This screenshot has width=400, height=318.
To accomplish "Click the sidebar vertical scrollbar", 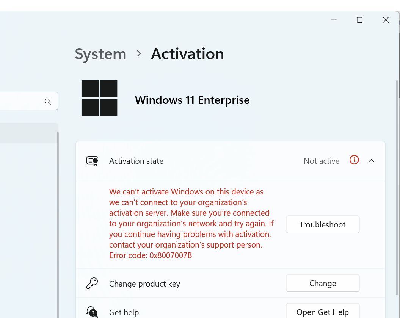I will pyautogui.click(x=58, y=224).
